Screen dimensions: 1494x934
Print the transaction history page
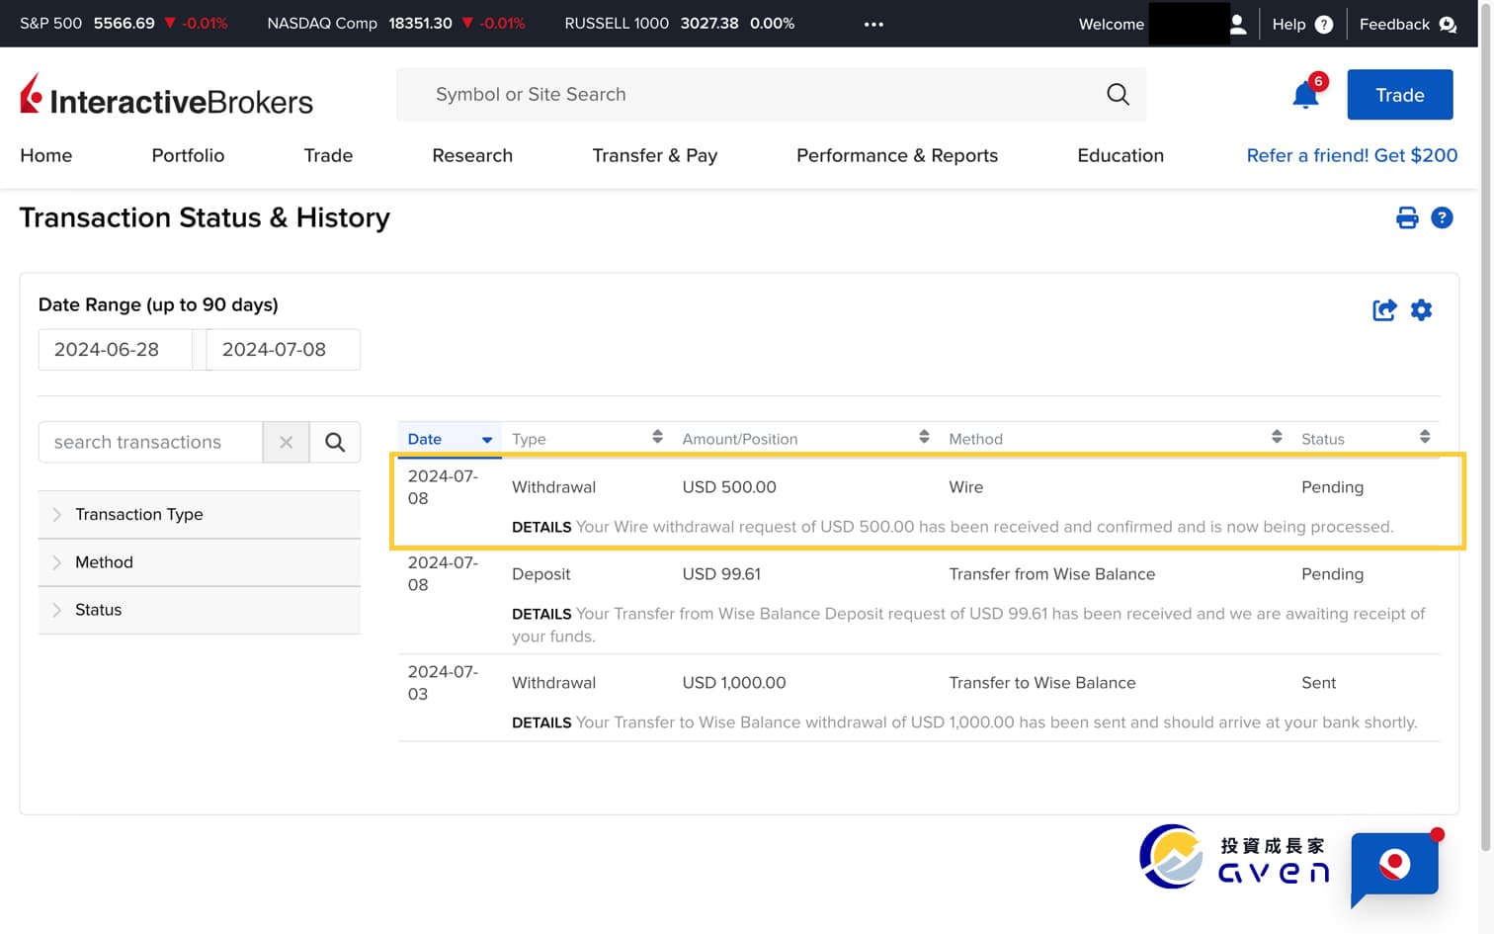1407,217
